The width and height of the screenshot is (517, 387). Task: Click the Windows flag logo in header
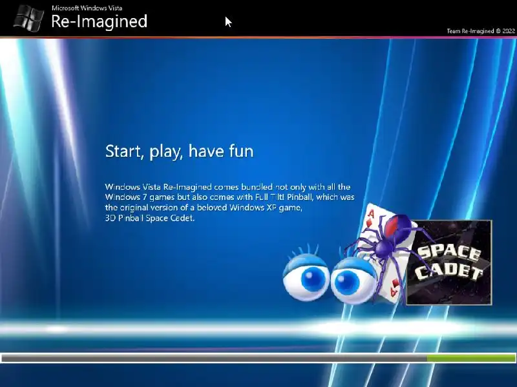click(x=28, y=19)
